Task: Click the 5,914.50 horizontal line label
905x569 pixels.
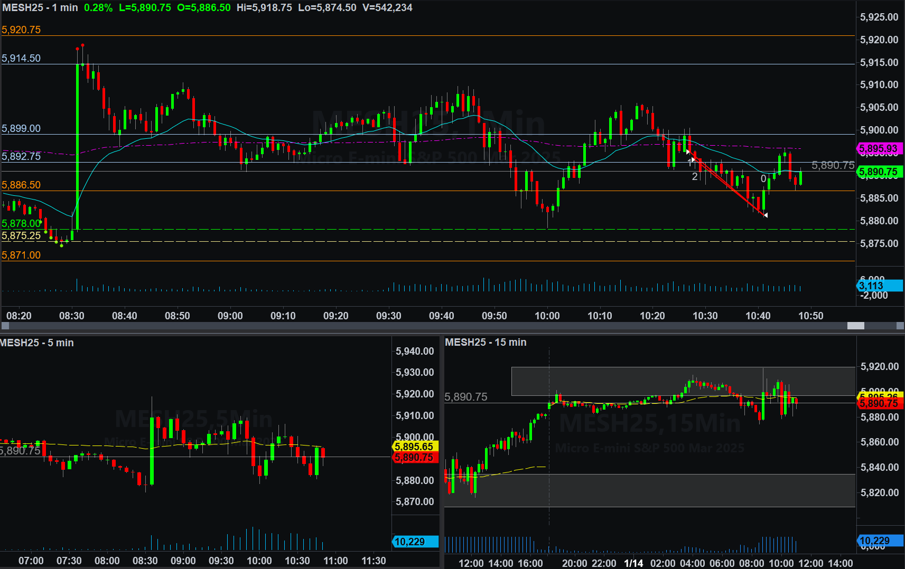Action: pos(21,58)
